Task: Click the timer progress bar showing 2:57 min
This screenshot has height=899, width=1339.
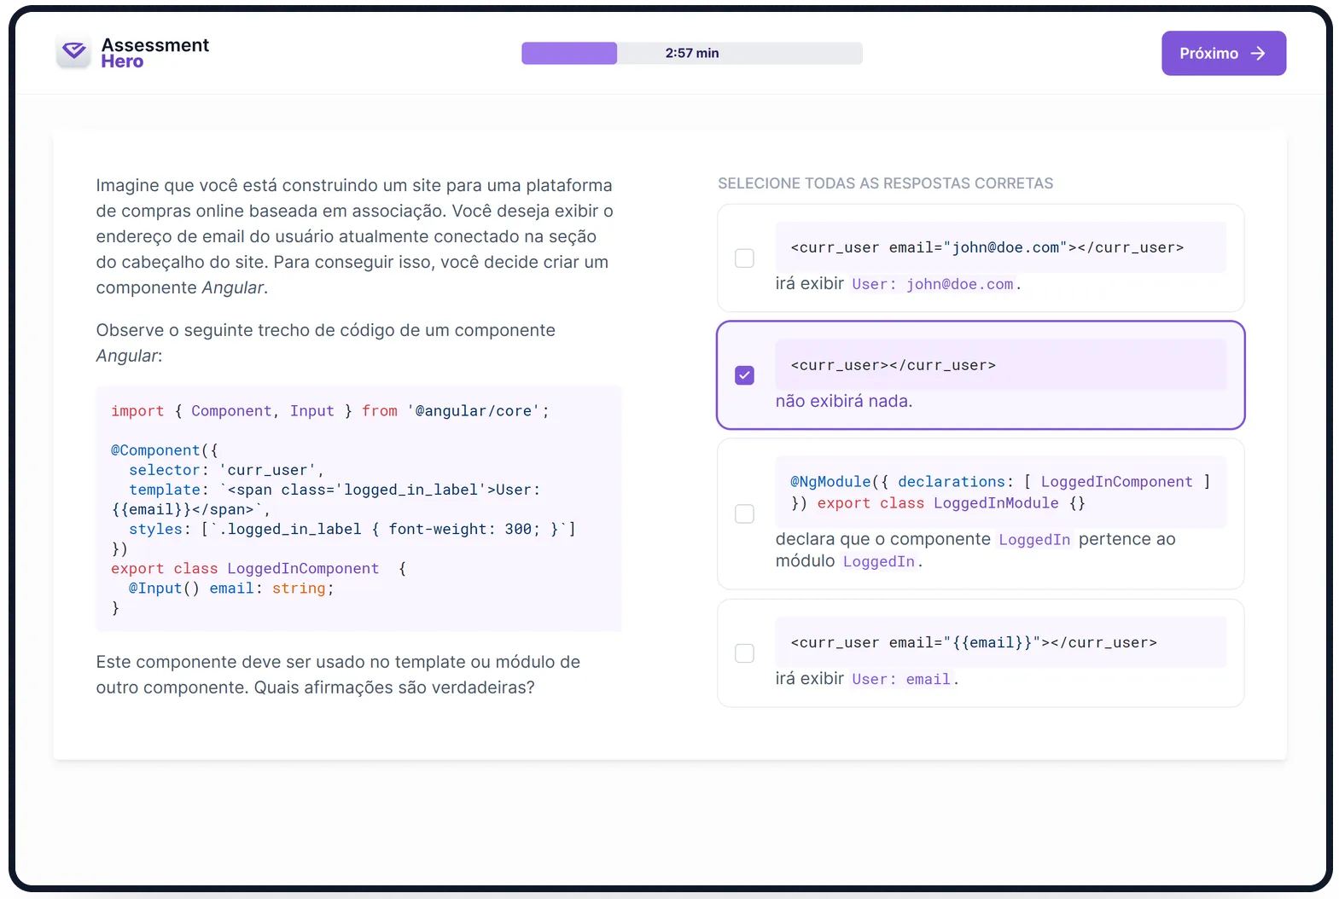Action: point(692,54)
